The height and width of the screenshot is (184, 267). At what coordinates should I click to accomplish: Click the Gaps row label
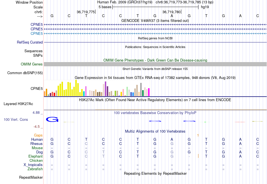point(38,135)
